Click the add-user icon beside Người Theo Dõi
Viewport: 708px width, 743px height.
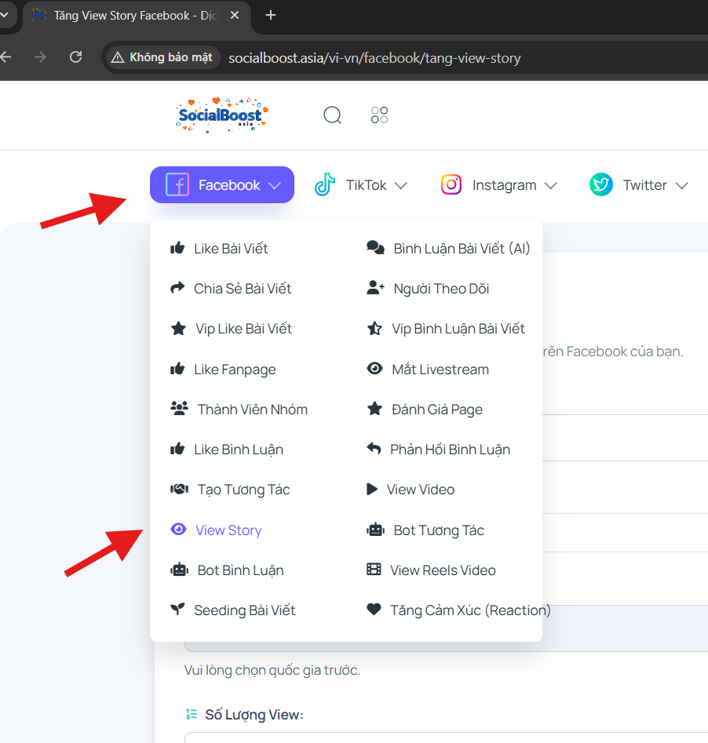(x=375, y=288)
